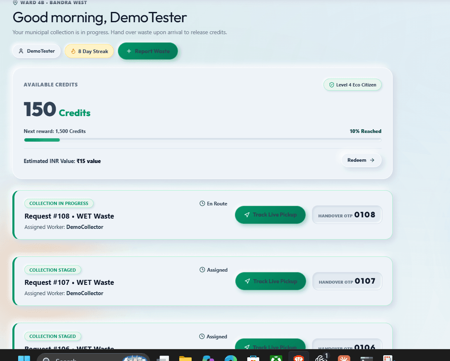Click 'Request #108 • WET Waste' title
The image size is (450, 361).
click(x=69, y=216)
